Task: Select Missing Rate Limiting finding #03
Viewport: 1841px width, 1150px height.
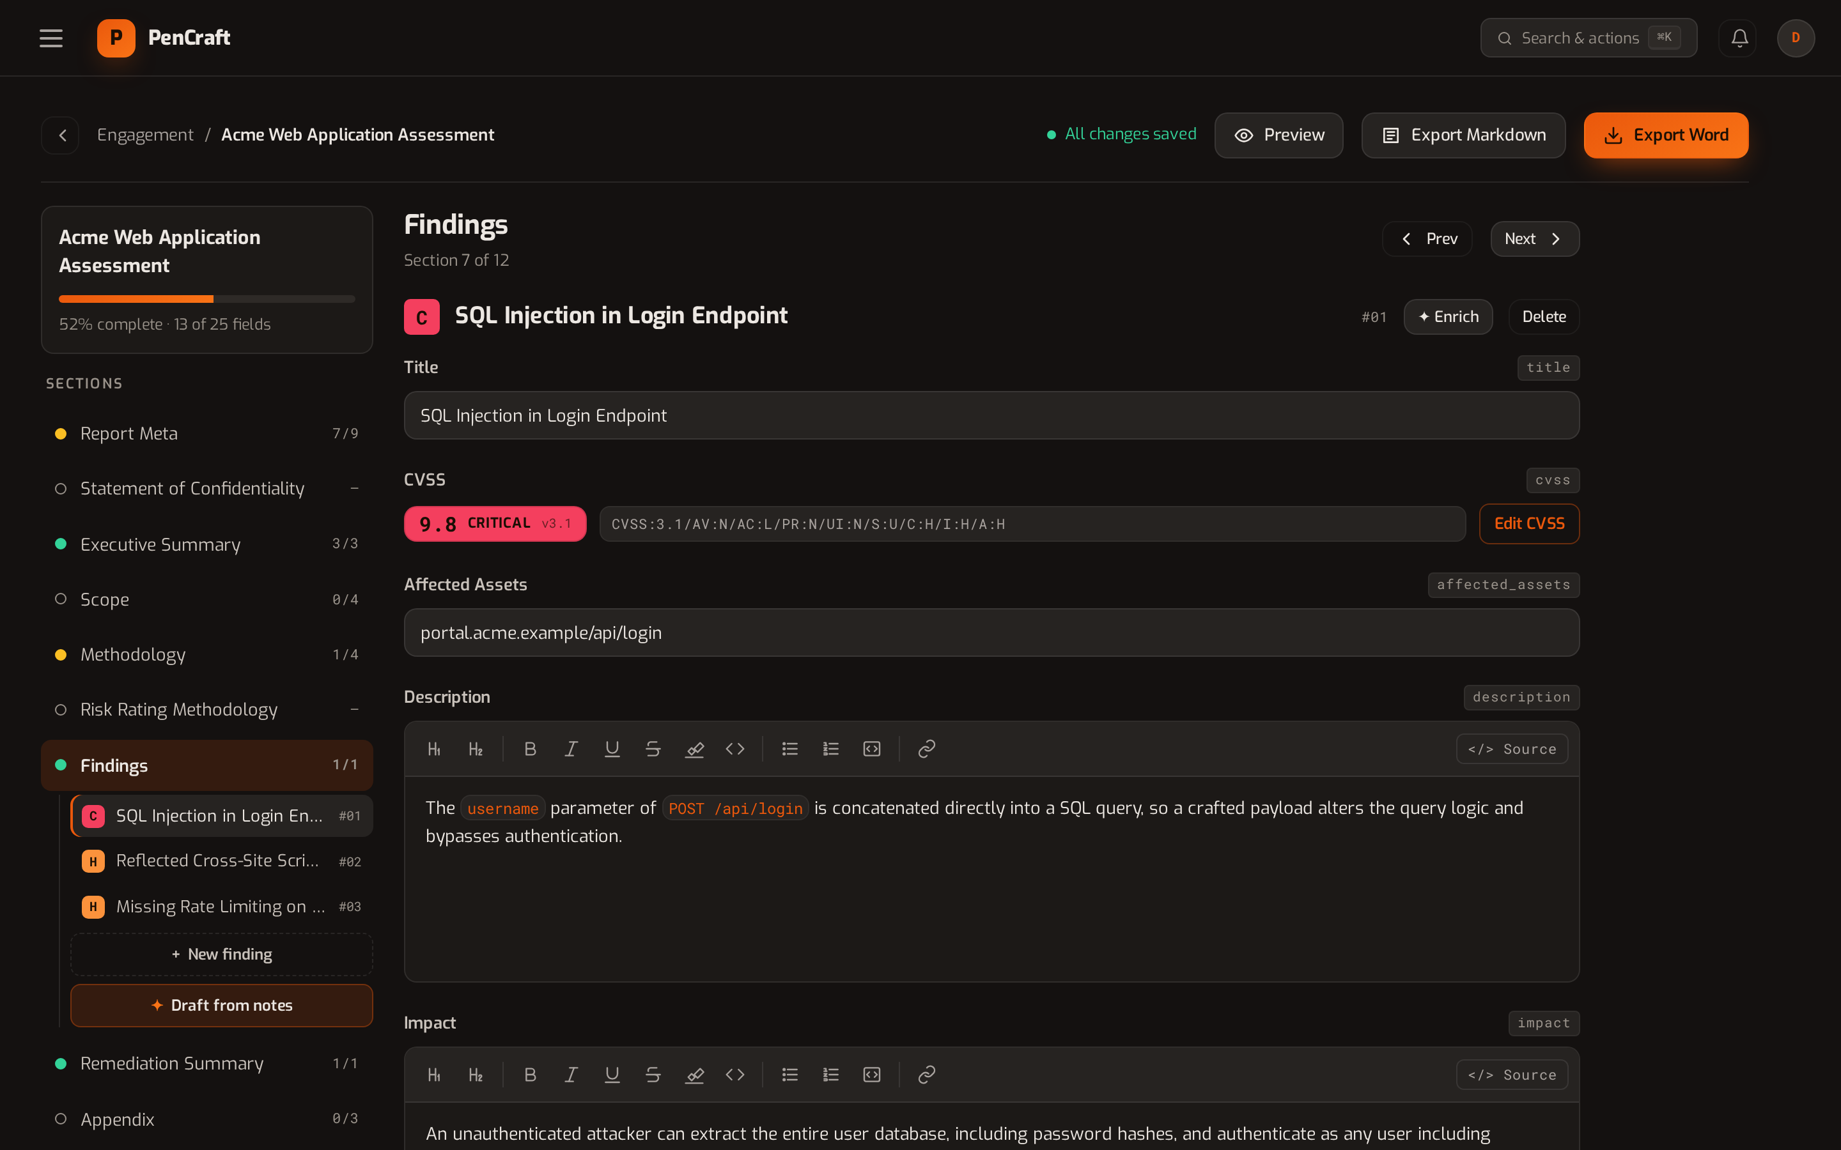Action: tap(221, 907)
